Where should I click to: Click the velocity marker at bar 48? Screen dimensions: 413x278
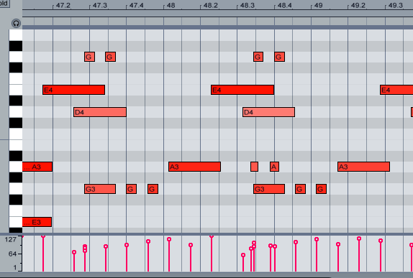coord(169,239)
